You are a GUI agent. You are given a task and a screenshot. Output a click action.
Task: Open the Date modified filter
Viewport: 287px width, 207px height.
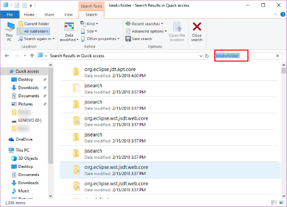click(69, 31)
